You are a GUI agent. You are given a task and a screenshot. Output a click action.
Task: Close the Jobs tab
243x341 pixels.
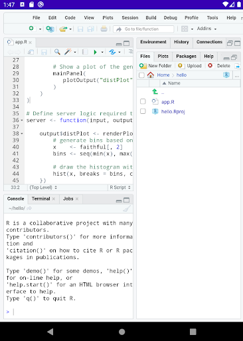77,199
